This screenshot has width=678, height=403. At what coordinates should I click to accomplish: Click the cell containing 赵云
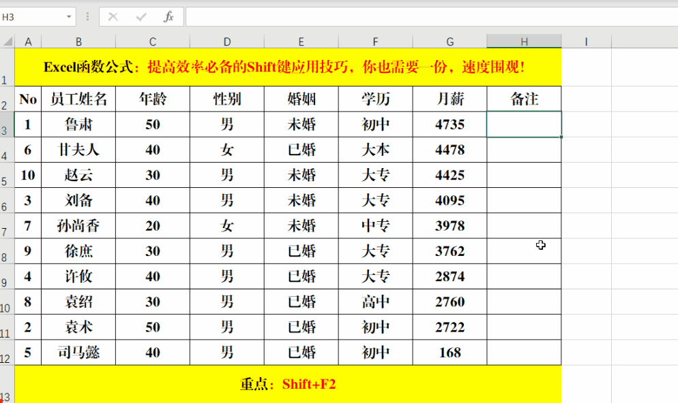click(78, 175)
